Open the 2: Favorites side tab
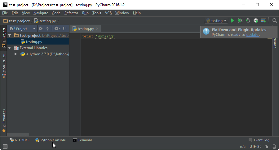This screenshot has width=279, height=150. pos(4,121)
